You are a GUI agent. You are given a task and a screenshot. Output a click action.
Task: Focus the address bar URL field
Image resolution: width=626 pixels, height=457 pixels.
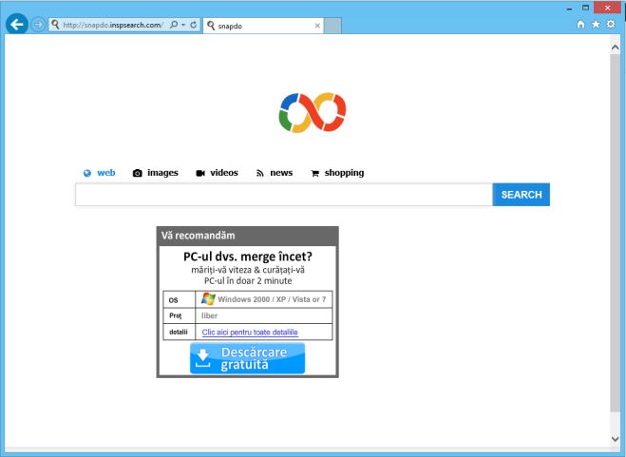point(113,25)
